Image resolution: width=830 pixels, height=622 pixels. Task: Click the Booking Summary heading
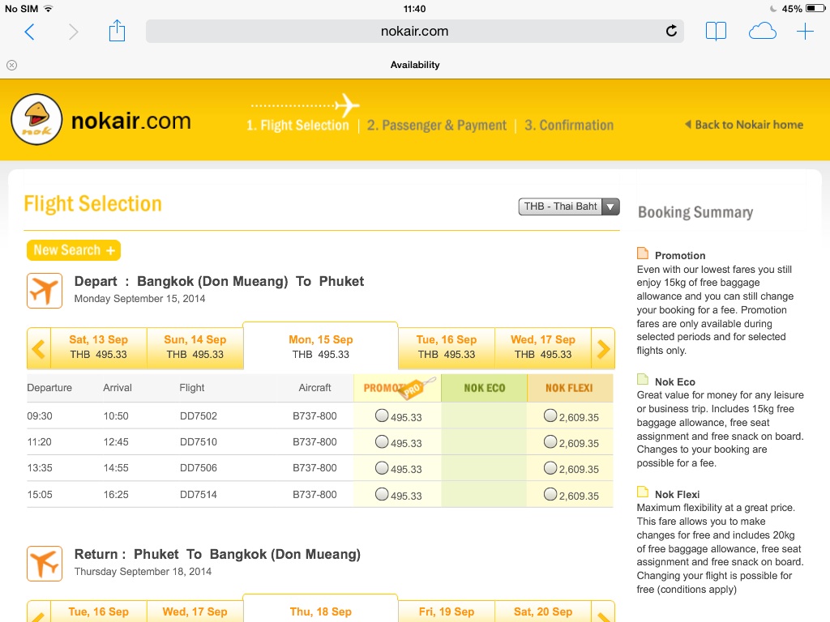click(695, 212)
